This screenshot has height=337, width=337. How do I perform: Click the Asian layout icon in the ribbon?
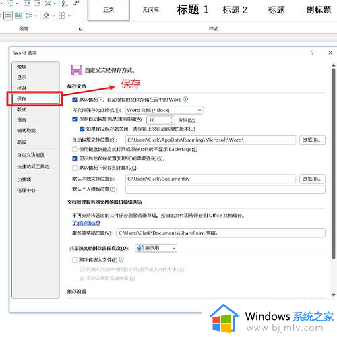tap(48, 3)
